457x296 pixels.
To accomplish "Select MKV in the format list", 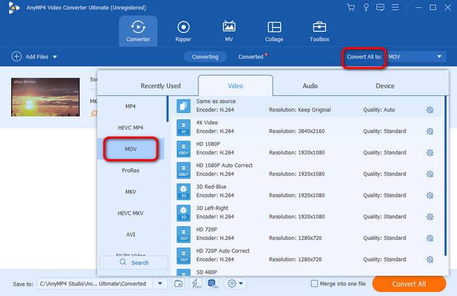I will 131,192.
